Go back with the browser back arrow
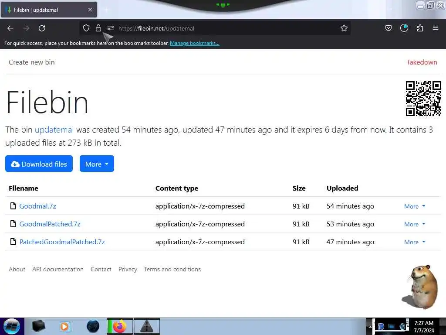The image size is (446, 335). click(x=10, y=28)
